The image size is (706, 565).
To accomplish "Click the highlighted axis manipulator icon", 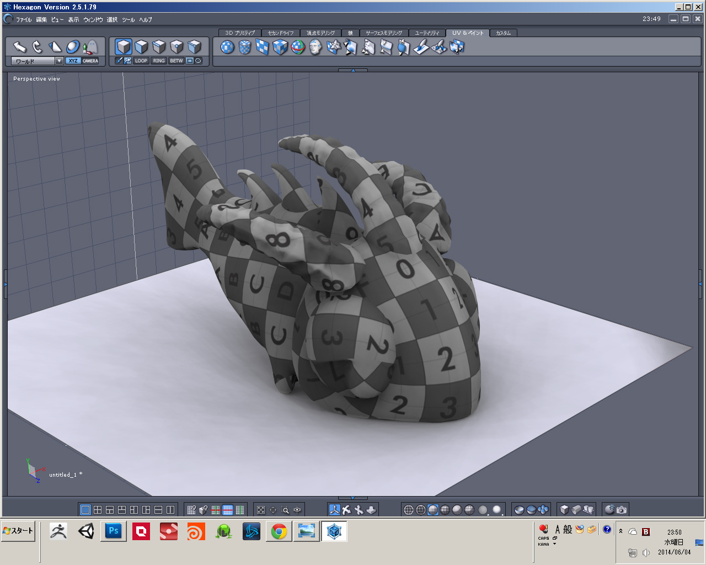I will point(334,510).
